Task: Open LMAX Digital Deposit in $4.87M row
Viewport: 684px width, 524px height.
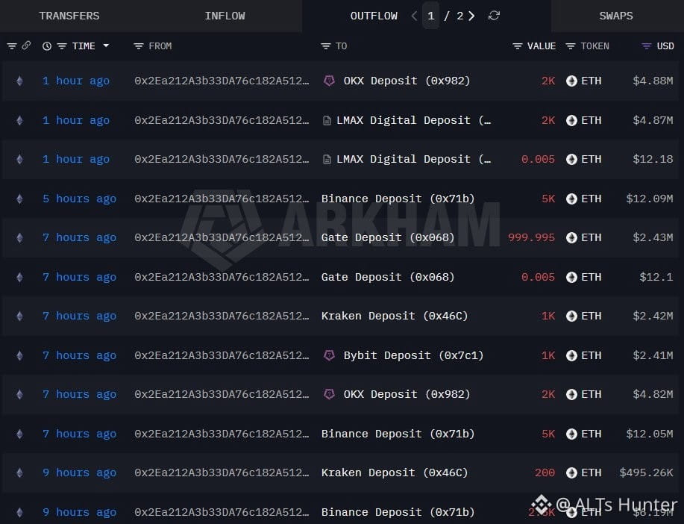Action: coord(413,120)
